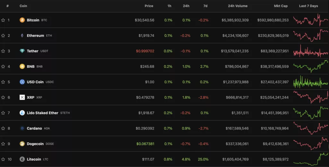View Ethereum's 7-day sparkline chart
The height and width of the screenshot is (167, 329).
(311, 36)
